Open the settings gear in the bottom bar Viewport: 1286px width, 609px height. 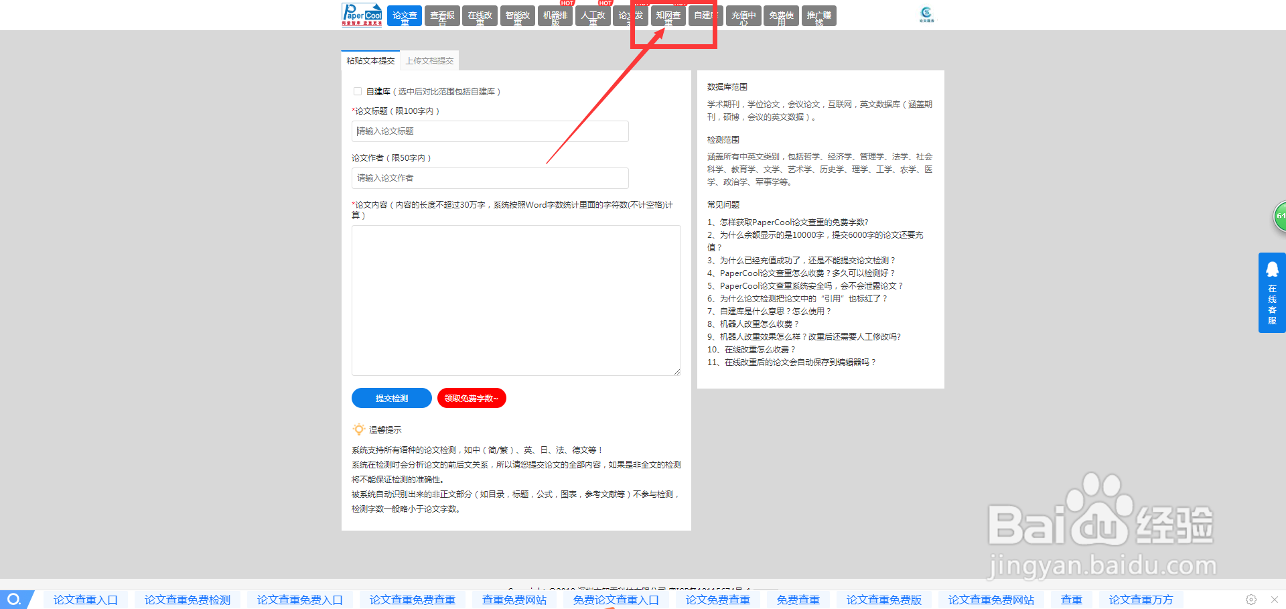(x=1250, y=600)
